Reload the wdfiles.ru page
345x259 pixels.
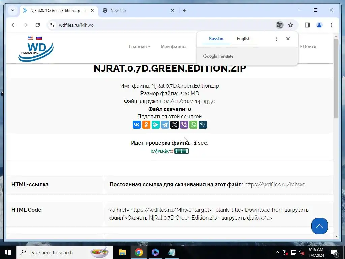coord(38,25)
